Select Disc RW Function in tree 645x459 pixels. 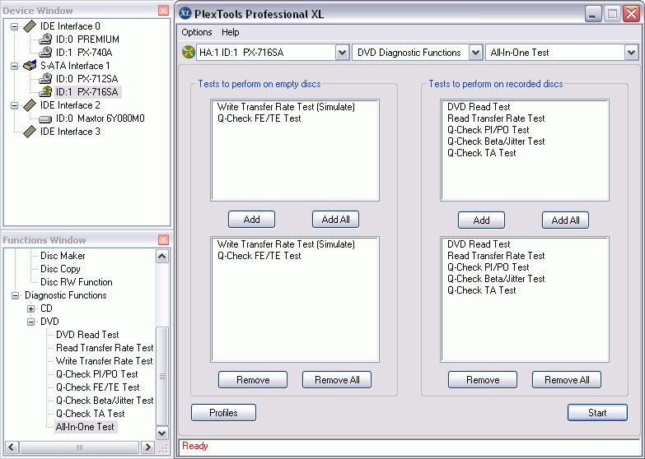(76, 282)
